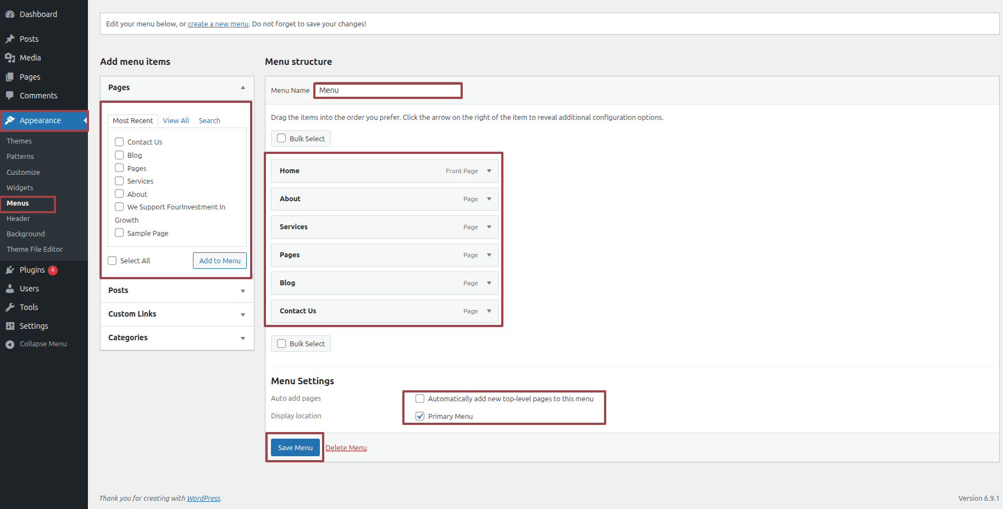This screenshot has height=509, width=1003.
Task: Click the Plugins plug icon
Action: 10,270
